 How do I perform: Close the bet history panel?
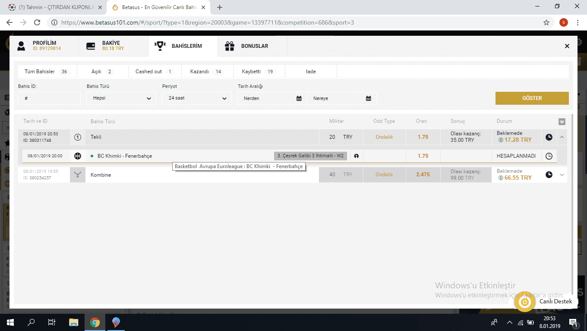(x=567, y=46)
